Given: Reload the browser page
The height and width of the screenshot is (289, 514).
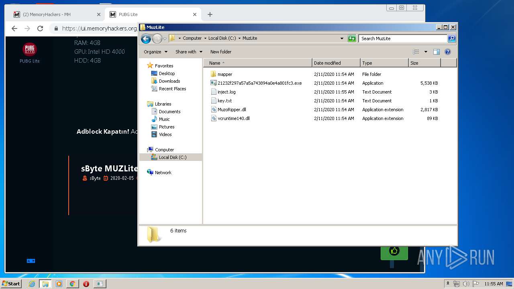Looking at the screenshot, I should (40, 28).
